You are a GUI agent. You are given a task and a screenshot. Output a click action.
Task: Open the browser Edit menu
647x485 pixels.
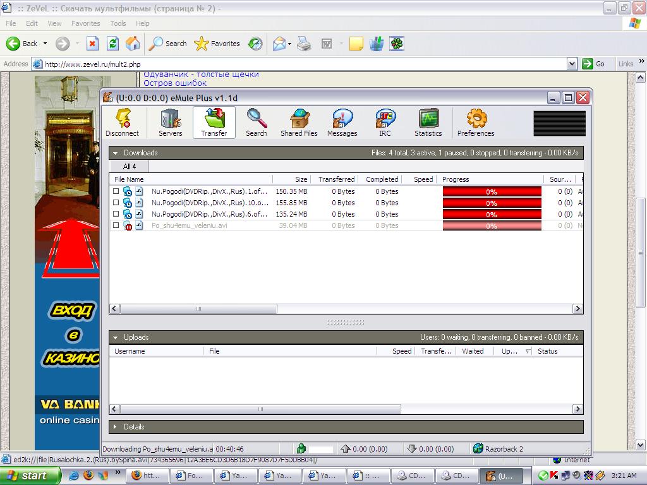(32, 23)
